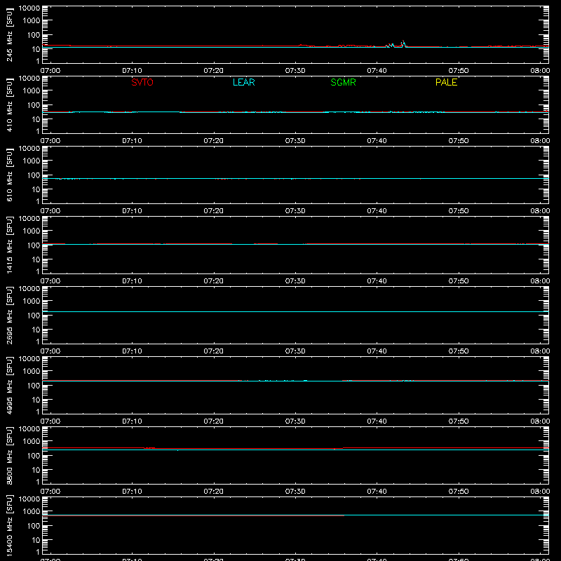
Task: Click 08:00 time label under 8800 MHz plot
Action: pos(540,492)
